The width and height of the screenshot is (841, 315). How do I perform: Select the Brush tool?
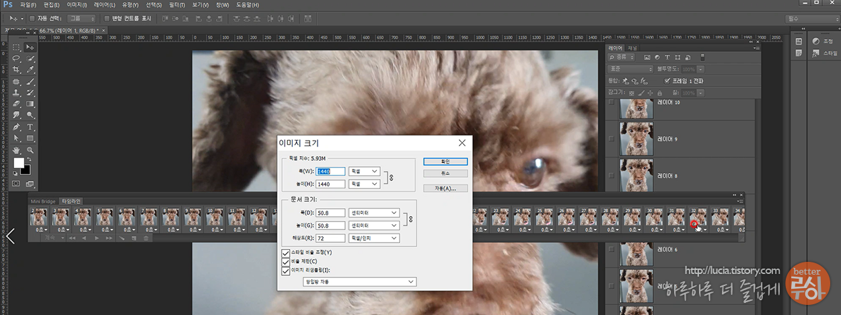tap(30, 82)
